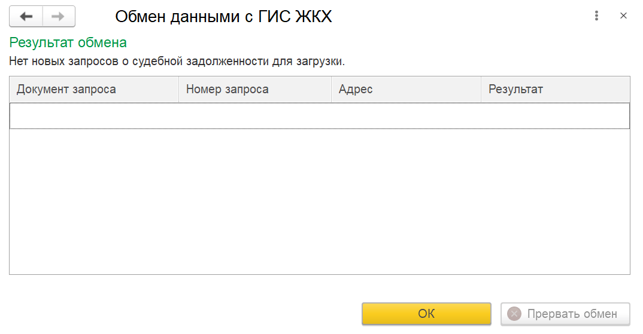Close the Обмен данными с ГИС ЖКХ window
Screen dimensions: 643x334
click(x=623, y=16)
